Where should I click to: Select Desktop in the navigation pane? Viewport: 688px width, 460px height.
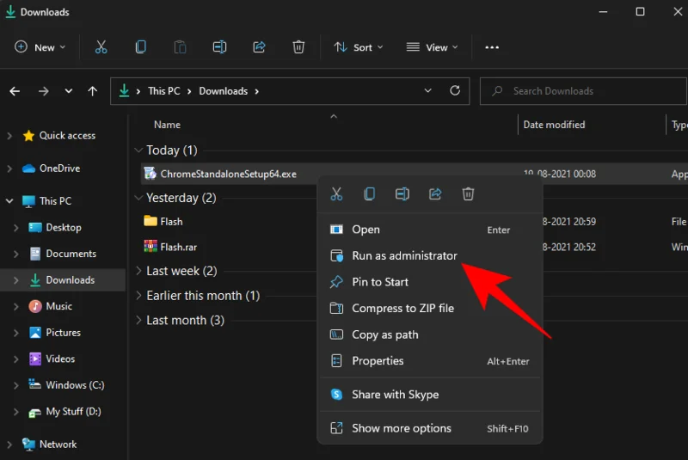point(63,227)
